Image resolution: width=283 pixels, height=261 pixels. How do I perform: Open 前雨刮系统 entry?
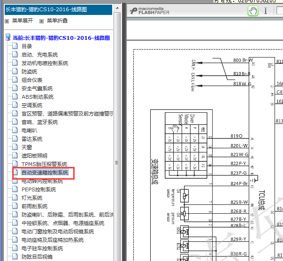[34, 206]
